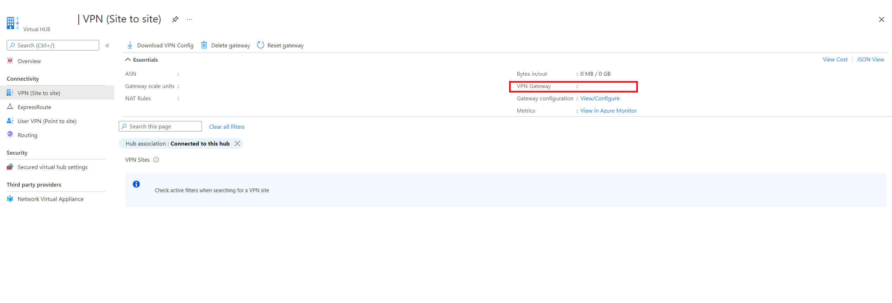Click the User VPN people icon
Viewport: 892px width, 303px height.
pos(10,121)
